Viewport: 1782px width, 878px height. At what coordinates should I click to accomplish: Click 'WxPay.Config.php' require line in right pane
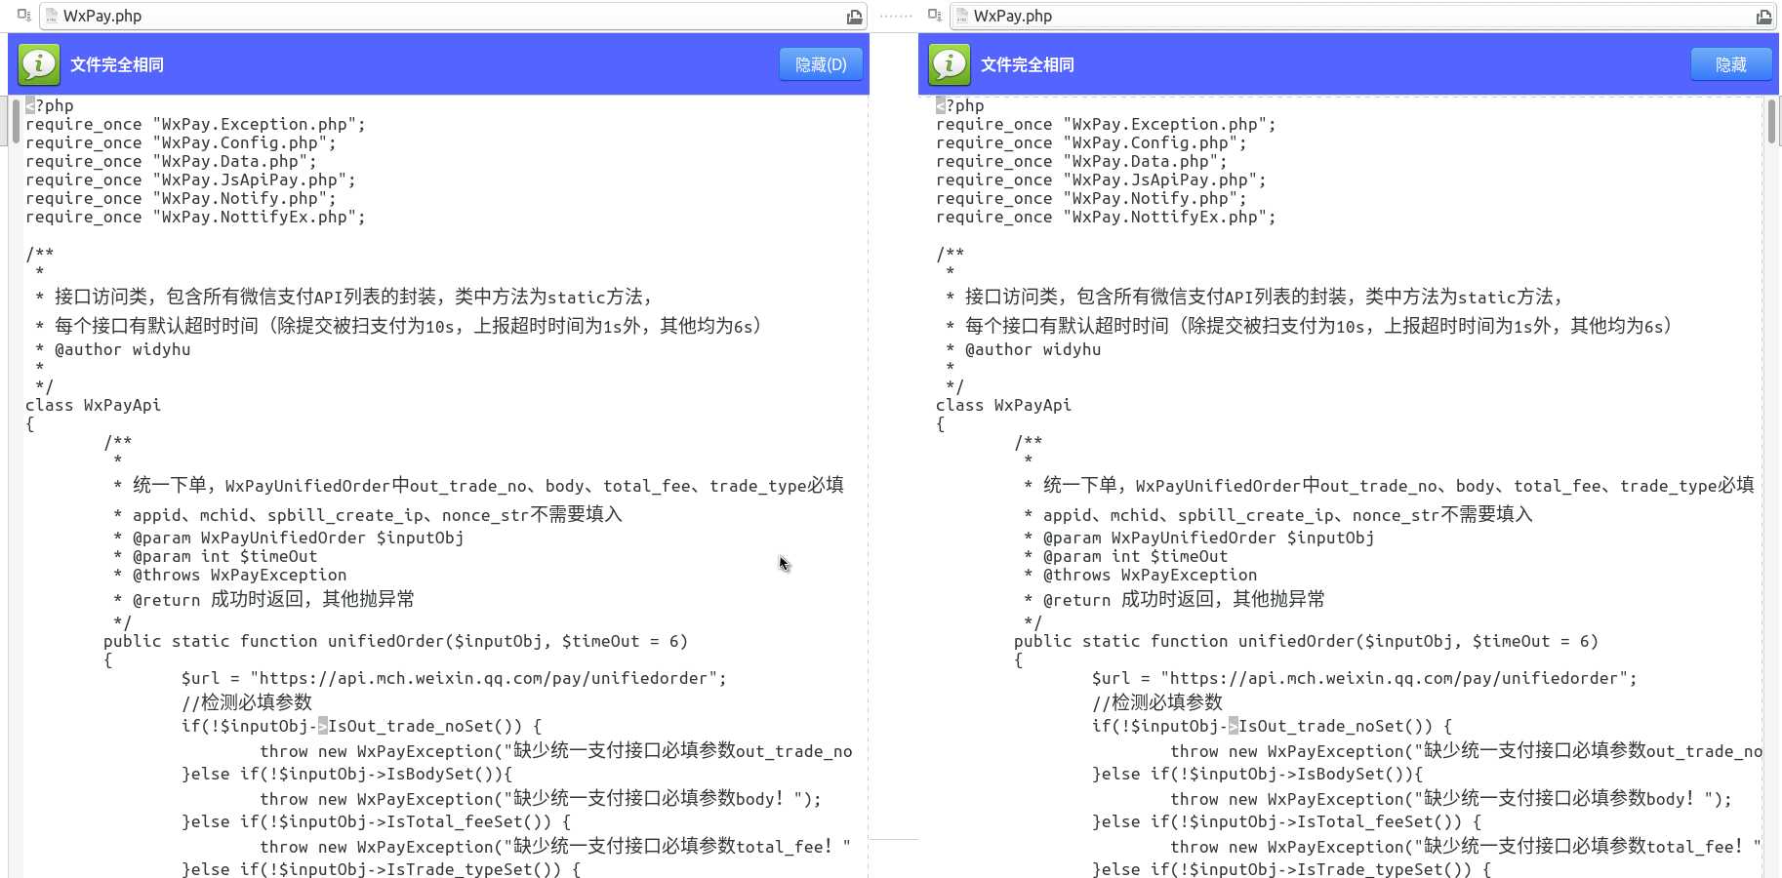(x=1091, y=142)
